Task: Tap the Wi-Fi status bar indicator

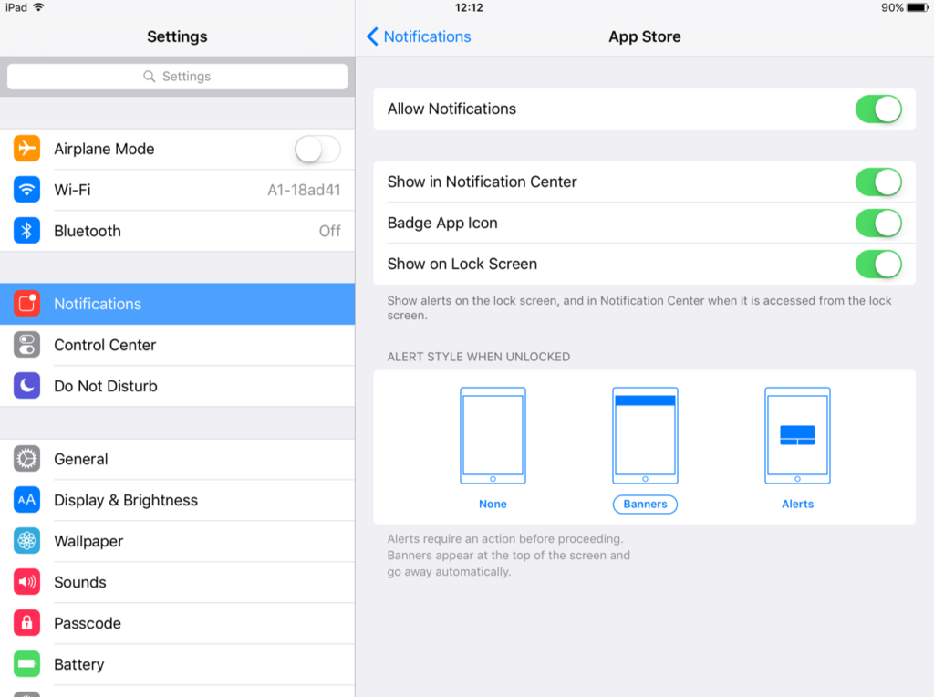Action: (38, 7)
